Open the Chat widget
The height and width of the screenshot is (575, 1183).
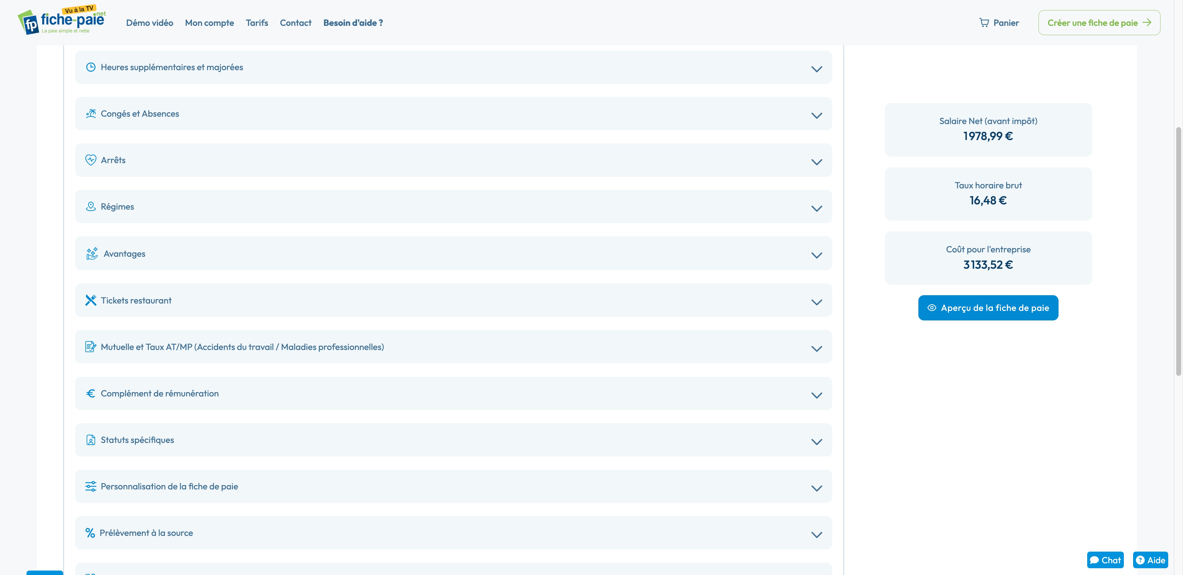click(x=1105, y=560)
